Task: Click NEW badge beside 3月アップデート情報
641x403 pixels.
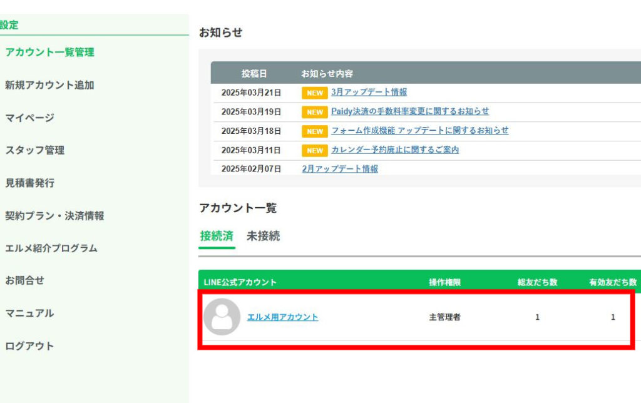Action: (x=315, y=93)
